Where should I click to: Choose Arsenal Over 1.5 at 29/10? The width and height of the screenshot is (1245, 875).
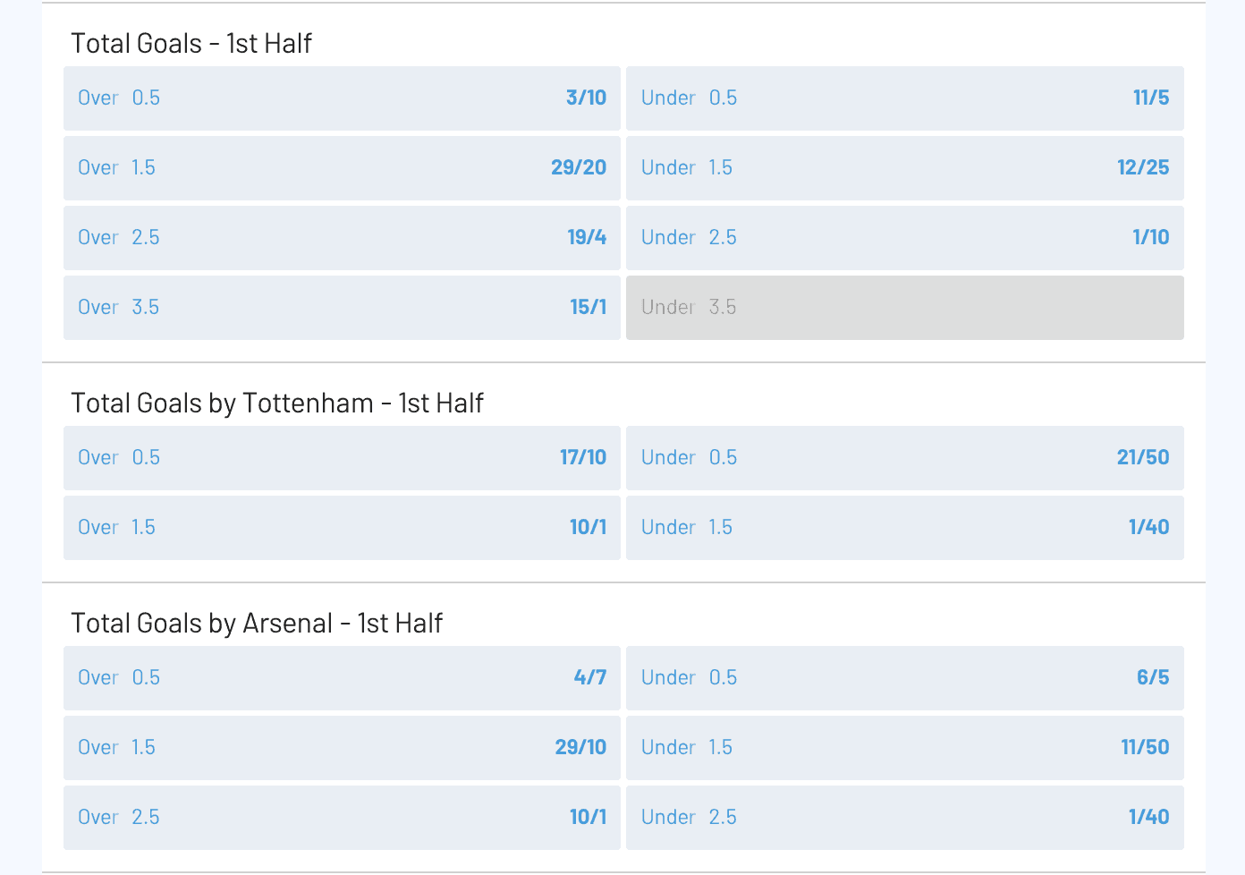[341, 748]
